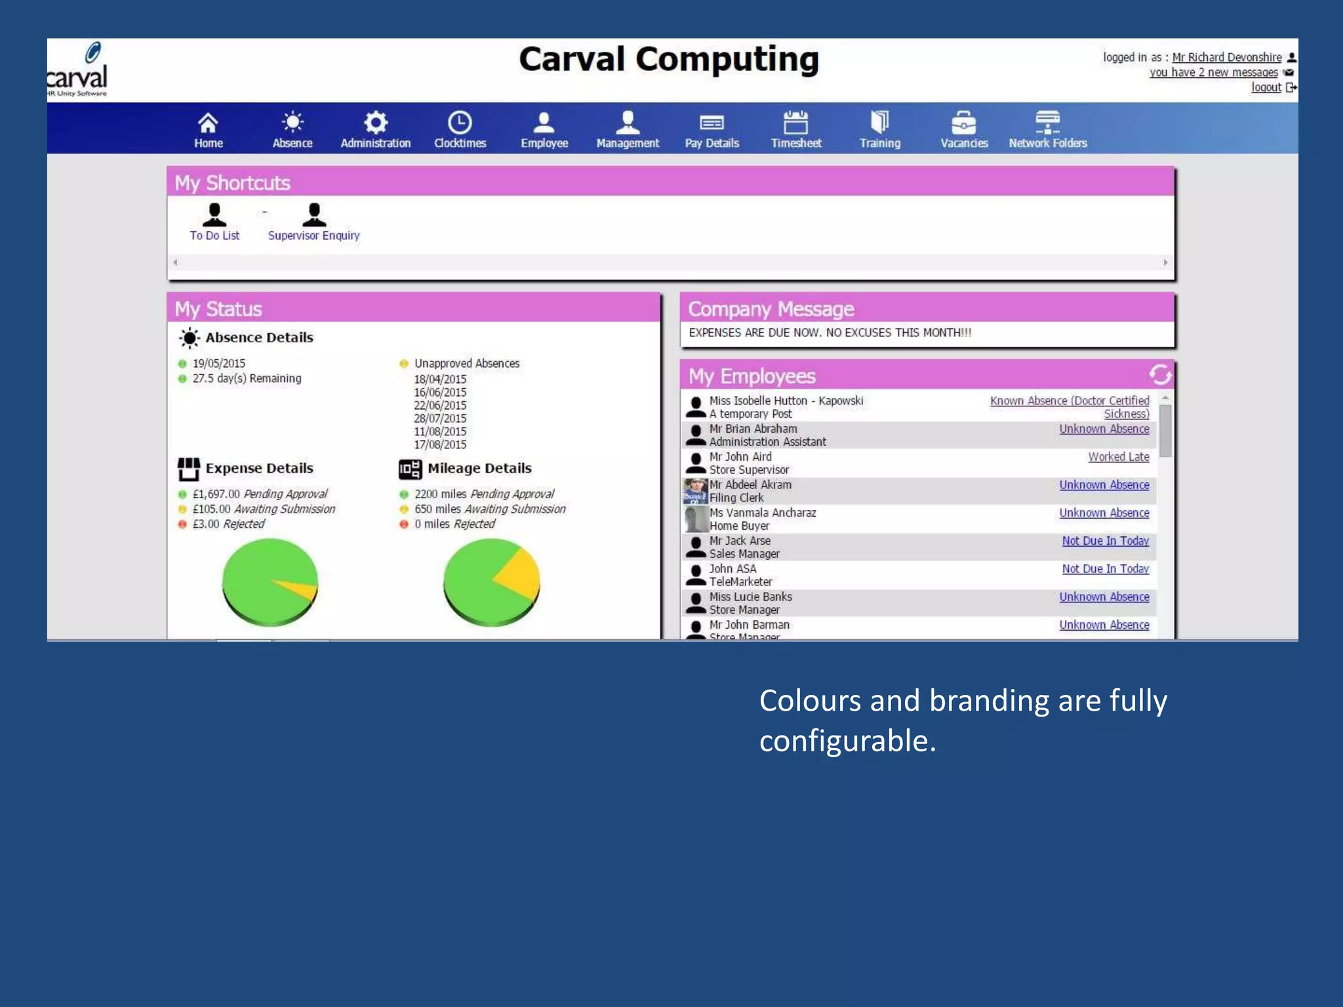1343x1007 pixels.
Task: Open John ASA's Not Due In Today link
Action: [x=1106, y=569]
